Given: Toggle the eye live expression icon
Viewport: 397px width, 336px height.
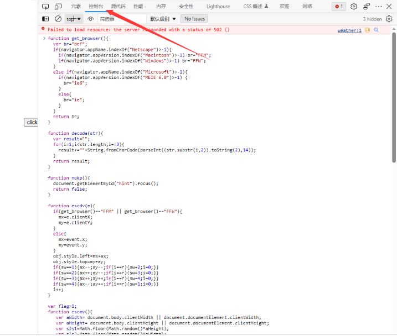Looking at the screenshot, I should [x=90, y=19].
